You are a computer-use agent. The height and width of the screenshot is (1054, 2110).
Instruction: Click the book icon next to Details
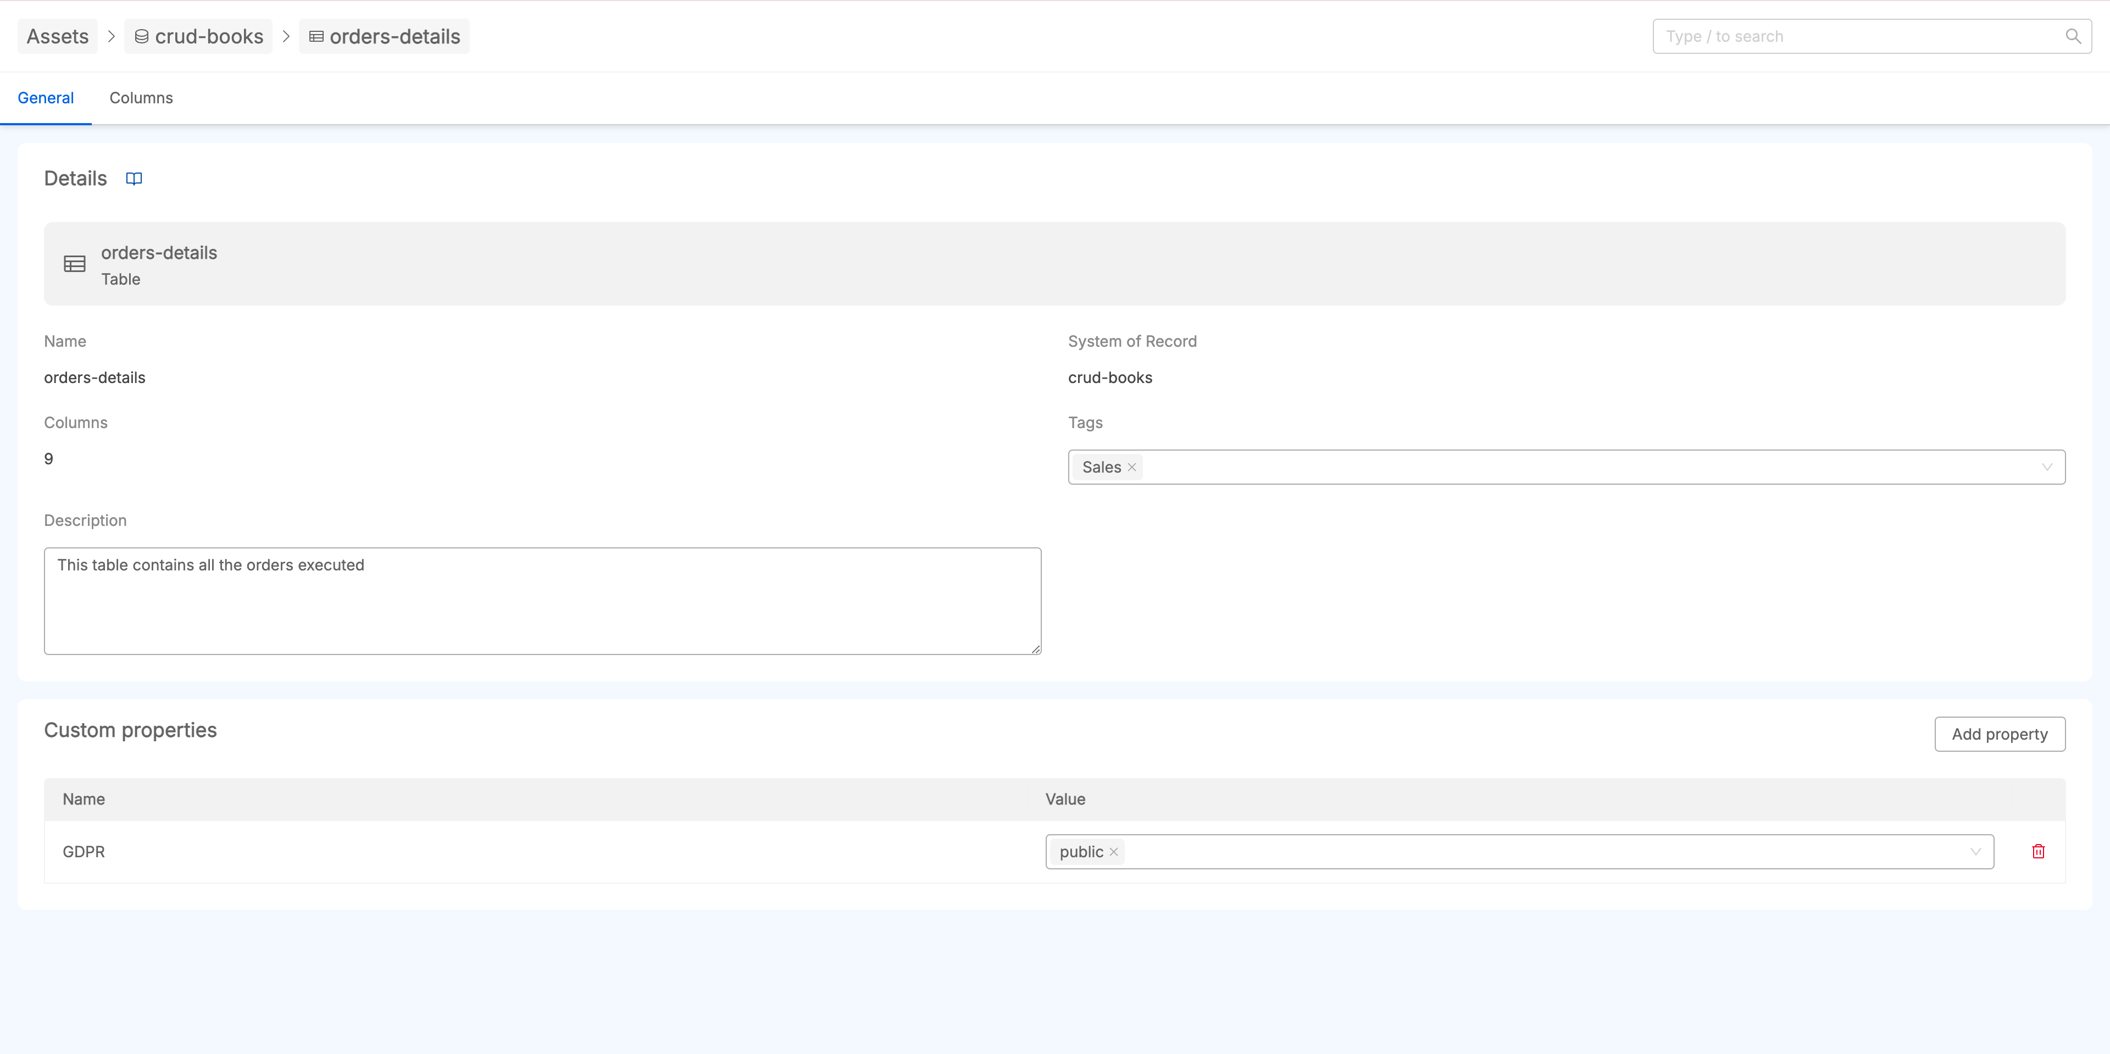134,179
